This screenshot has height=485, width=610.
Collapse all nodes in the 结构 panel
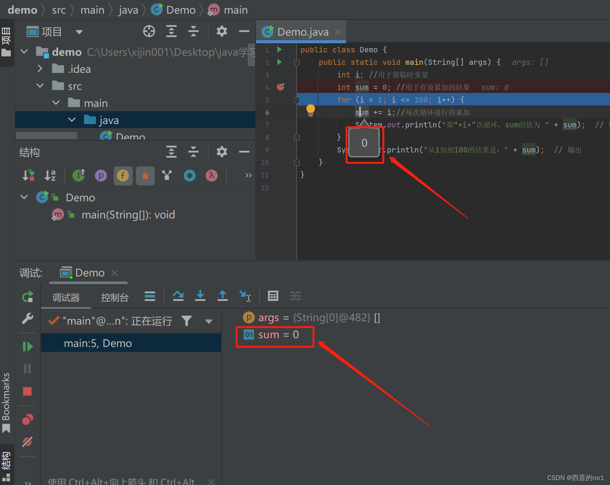click(x=193, y=152)
